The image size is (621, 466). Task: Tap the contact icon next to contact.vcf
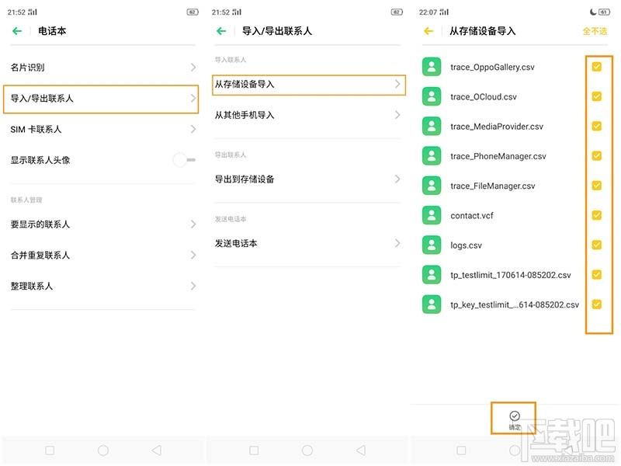pyautogui.click(x=432, y=215)
